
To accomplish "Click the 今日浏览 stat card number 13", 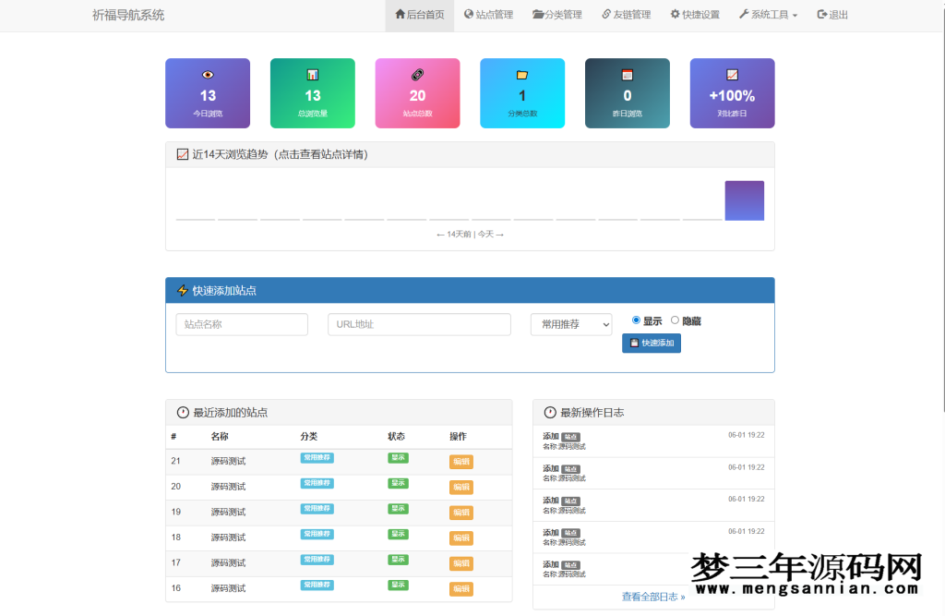I will (208, 95).
